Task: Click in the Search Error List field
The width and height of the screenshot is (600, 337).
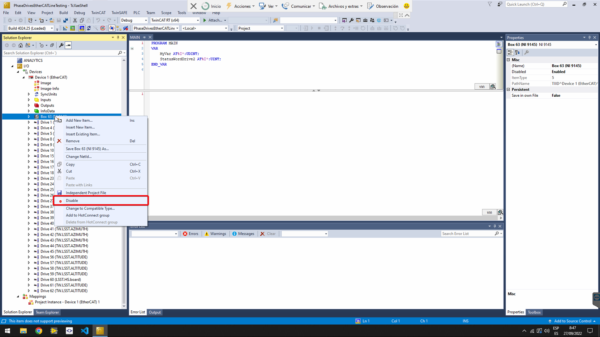Action: (467, 234)
